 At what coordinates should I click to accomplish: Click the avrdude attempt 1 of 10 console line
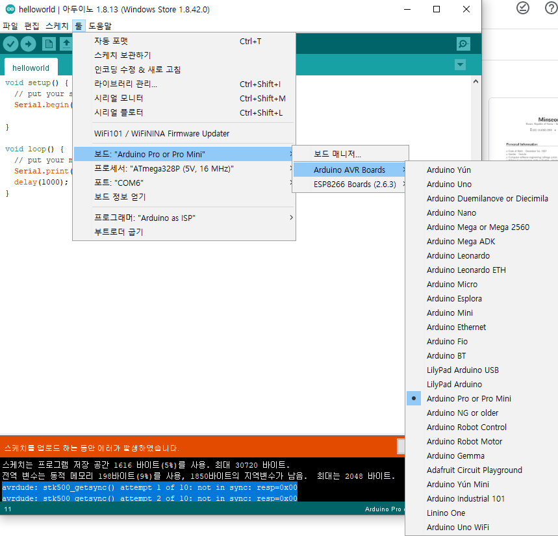point(149,487)
